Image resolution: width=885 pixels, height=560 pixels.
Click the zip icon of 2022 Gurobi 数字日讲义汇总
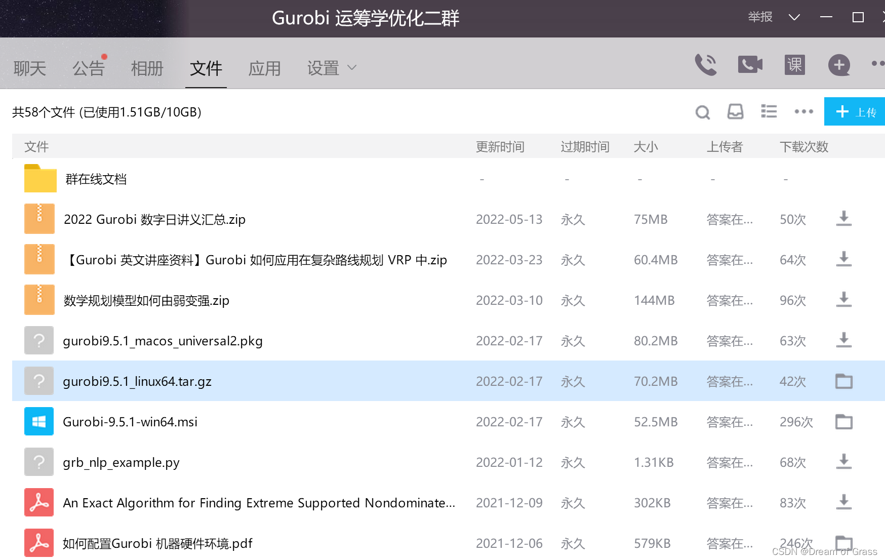(39, 219)
